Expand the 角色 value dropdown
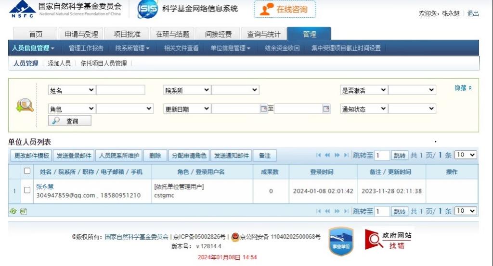This screenshot has height=266, width=493. (125, 109)
